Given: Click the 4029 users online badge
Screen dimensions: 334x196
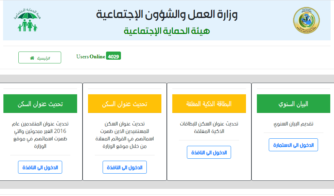Looking at the screenshot, I should point(113,56).
